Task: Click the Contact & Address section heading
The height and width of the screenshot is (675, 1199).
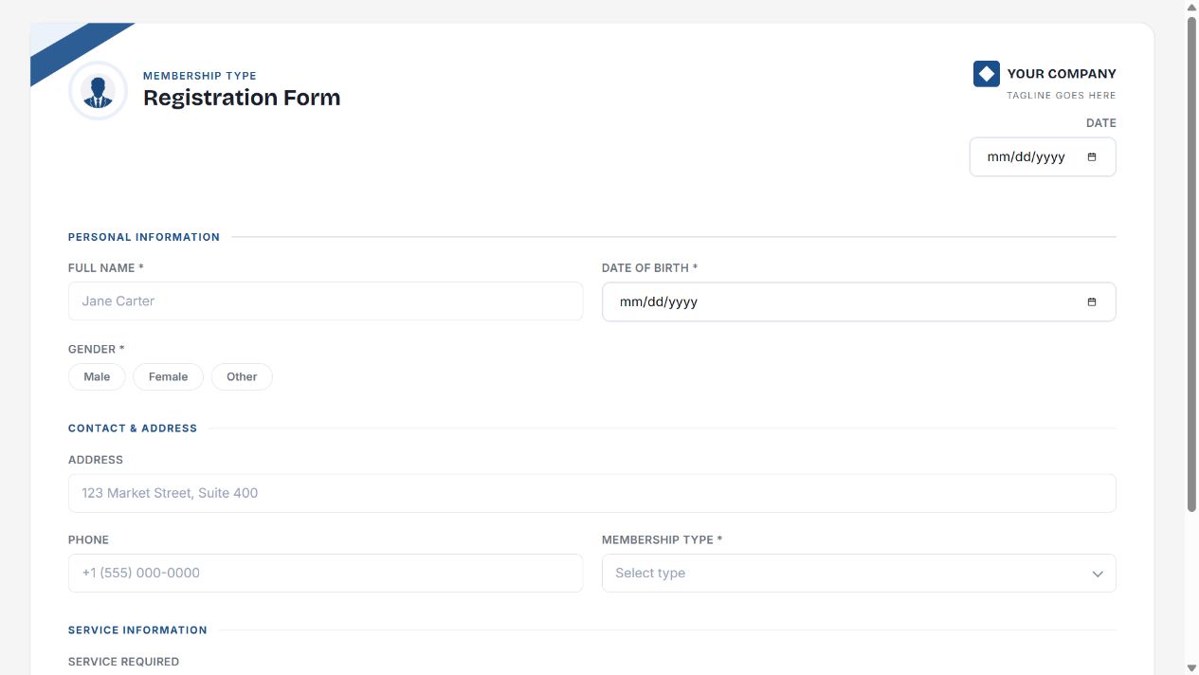Action: pyautogui.click(x=133, y=429)
